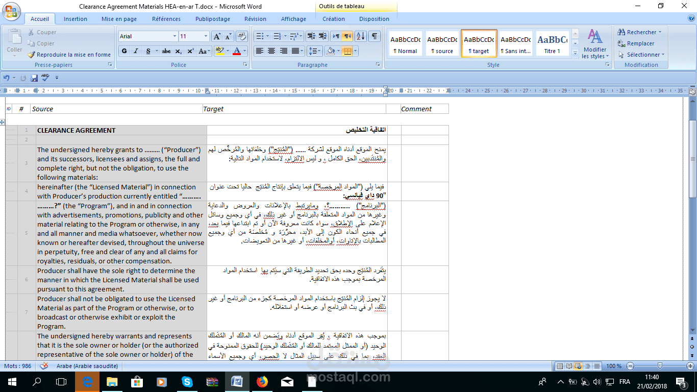
Task: Align text left
Action: 259,51
